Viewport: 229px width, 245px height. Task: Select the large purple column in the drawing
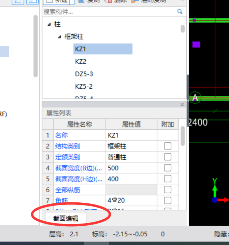click(x=196, y=45)
